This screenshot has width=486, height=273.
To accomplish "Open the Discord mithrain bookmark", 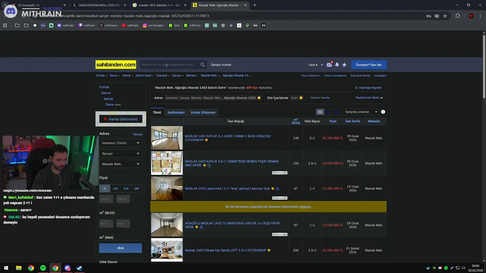I will (x=66, y=25).
